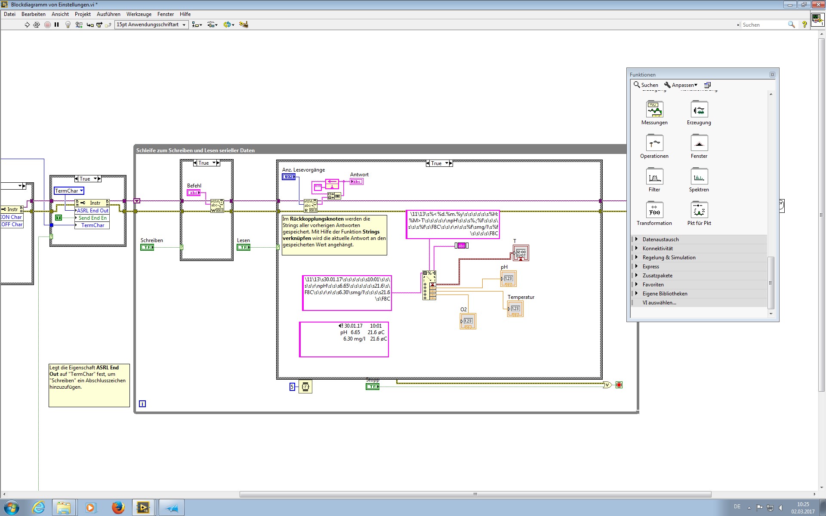Open the Spektren palette icon
The width and height of the screenshot is (826, 516).
click(699, 176)
